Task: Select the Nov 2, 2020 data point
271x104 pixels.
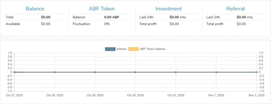Action: (256, 72)
